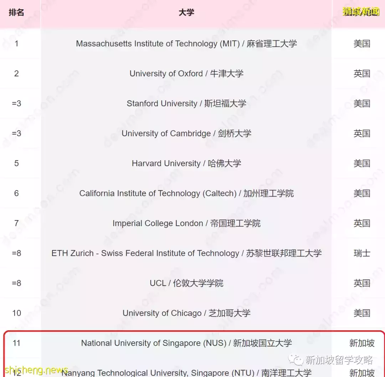Click 美国 country cell in Stanford row
This screenshot has height=377, width=385.
(x=362, y=104)
